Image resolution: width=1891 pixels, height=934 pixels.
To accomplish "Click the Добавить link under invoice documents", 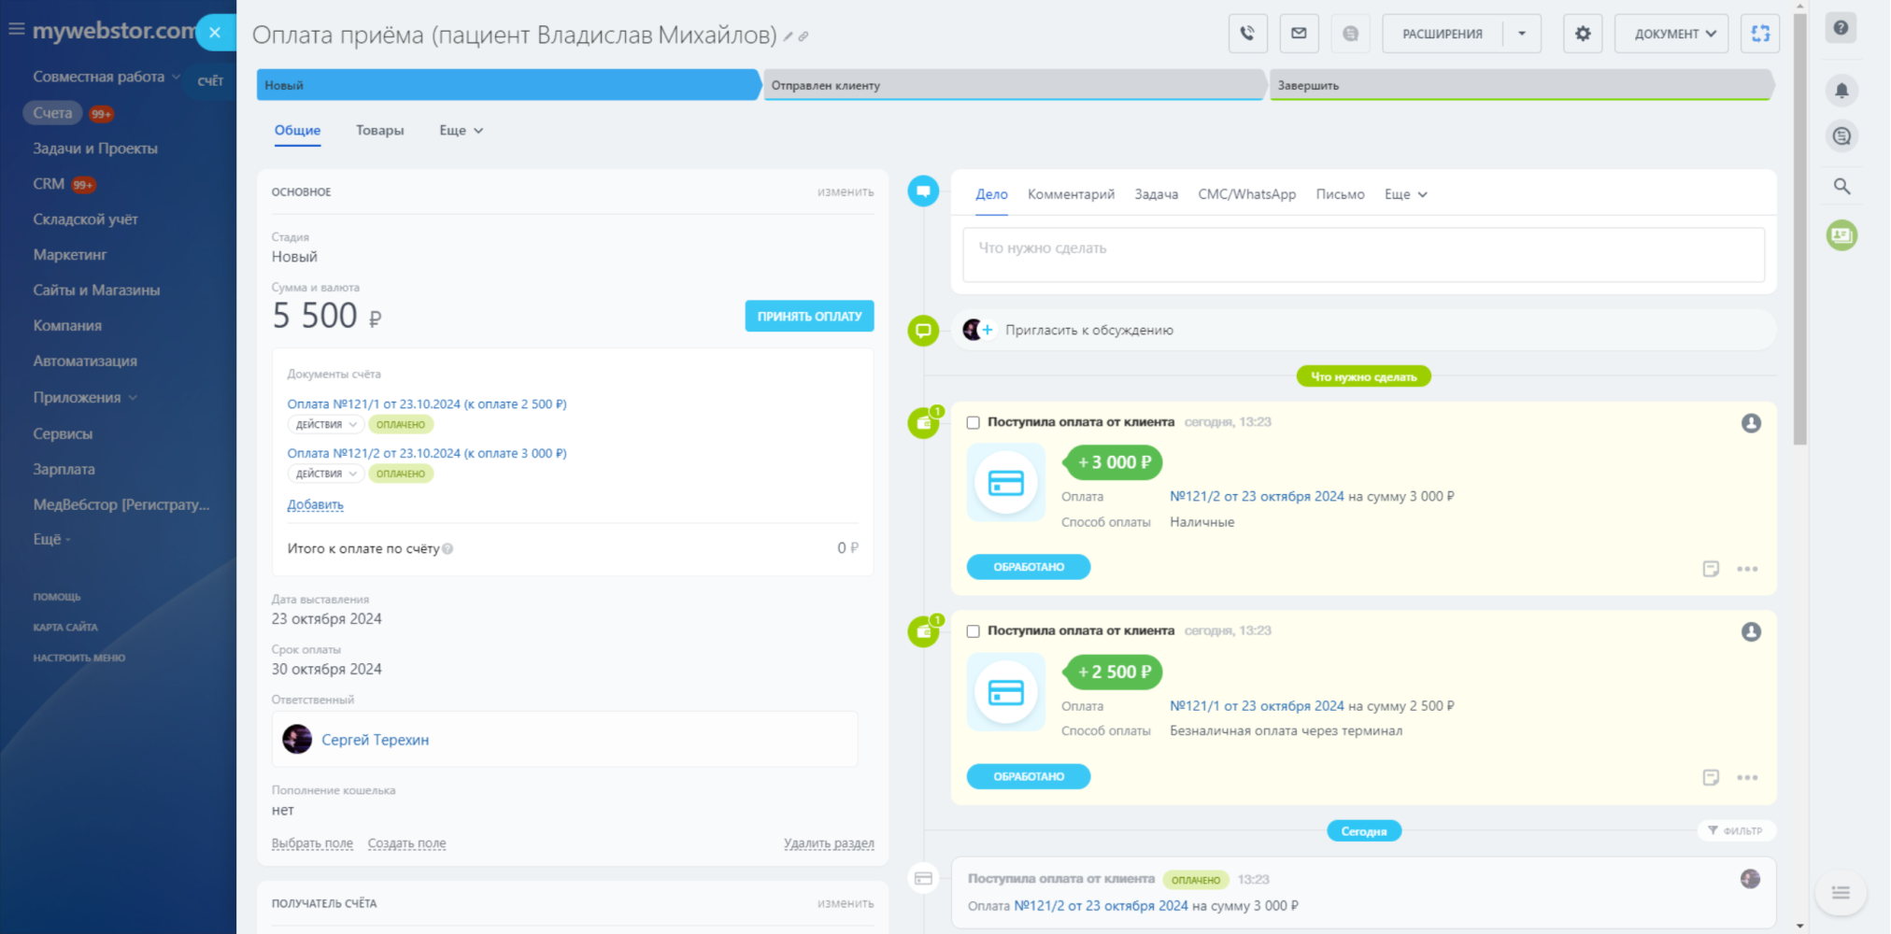I will tap(315, 504).
